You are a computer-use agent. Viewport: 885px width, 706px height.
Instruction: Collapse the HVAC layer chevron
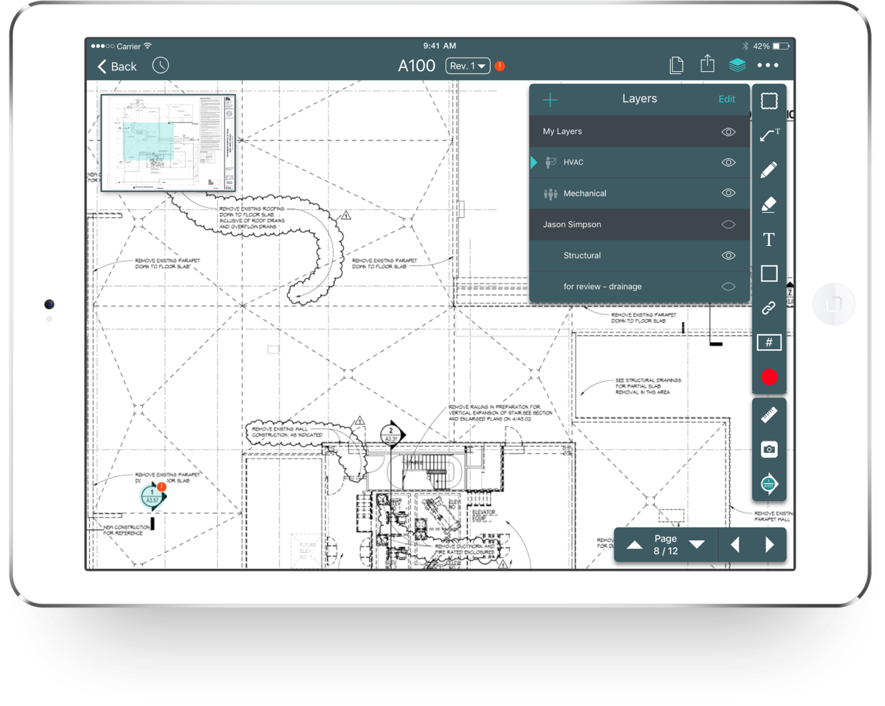coord(534,162)
